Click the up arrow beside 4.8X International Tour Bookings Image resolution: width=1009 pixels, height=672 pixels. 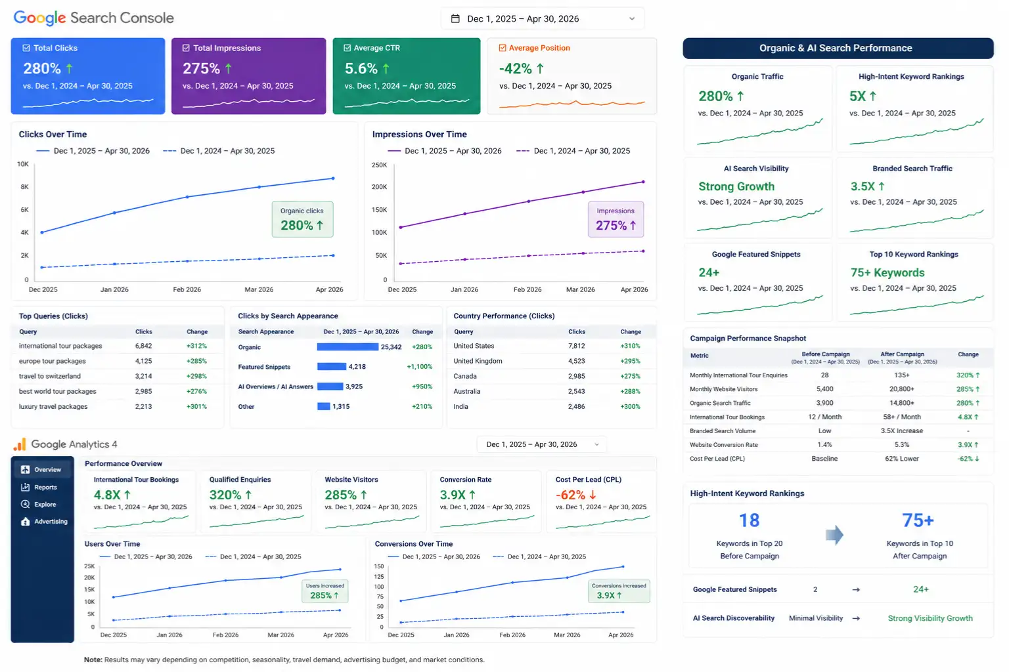pyautogui.click(x=127, y=495)
